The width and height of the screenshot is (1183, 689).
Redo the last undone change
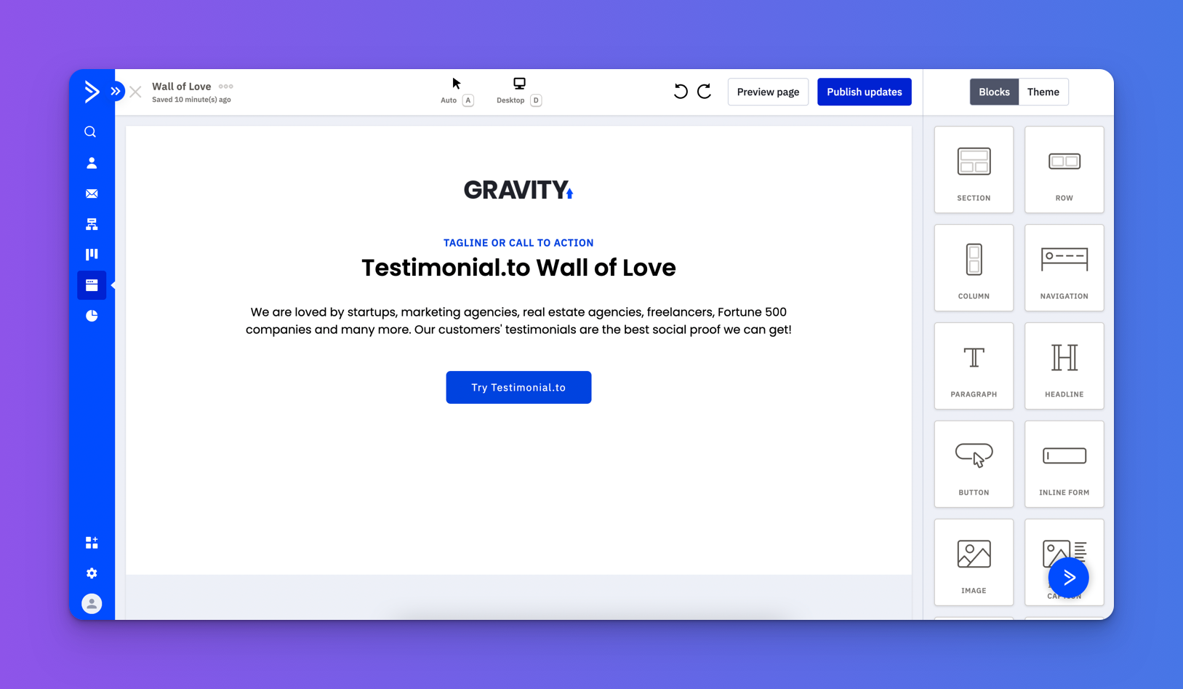click(x=705, y=92)
